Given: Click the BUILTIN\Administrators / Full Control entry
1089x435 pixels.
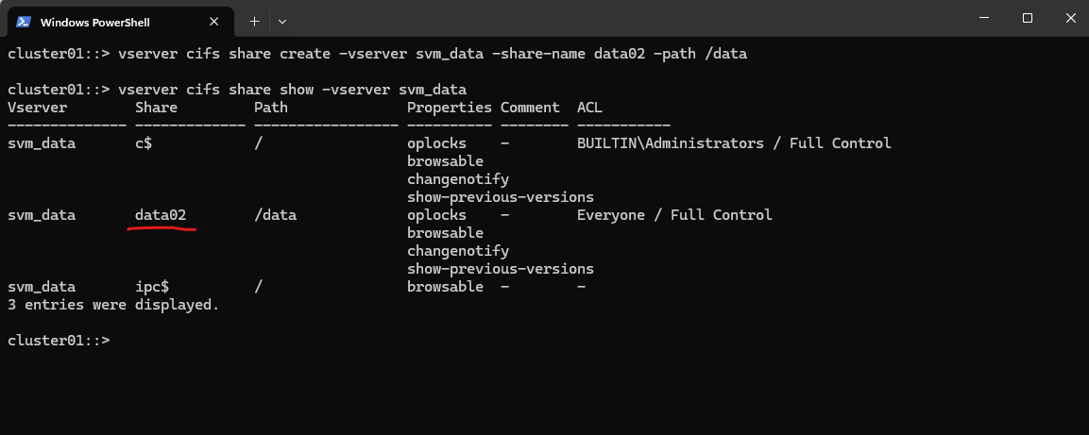Looking at the screenshot, I should pos(734,143).
